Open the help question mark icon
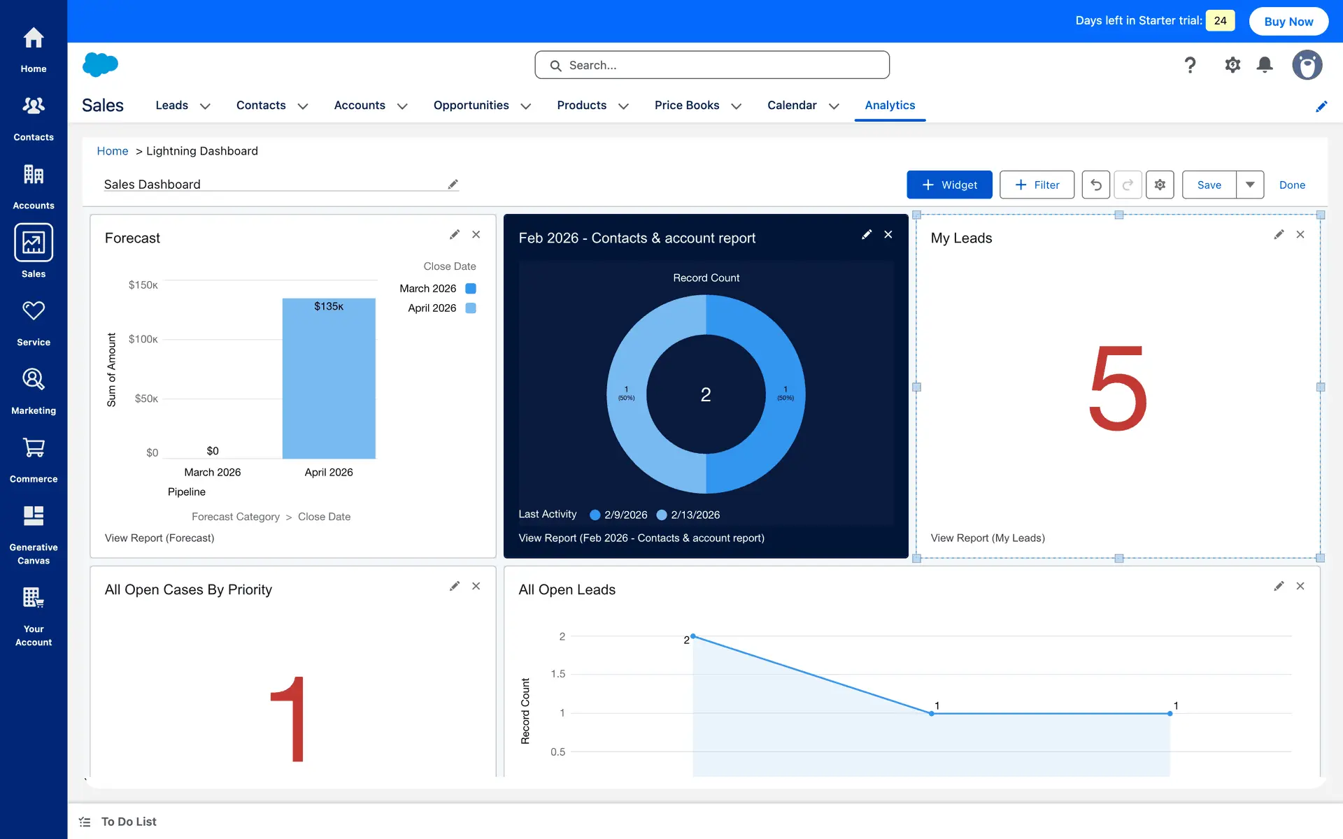Image resolution: width=1343 pixels, height=839 pixels. click(1190, 65)
